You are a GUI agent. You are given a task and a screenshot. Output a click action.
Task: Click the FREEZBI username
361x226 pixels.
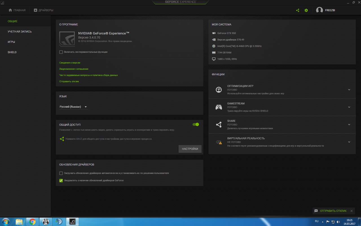[x=330, y=10]
